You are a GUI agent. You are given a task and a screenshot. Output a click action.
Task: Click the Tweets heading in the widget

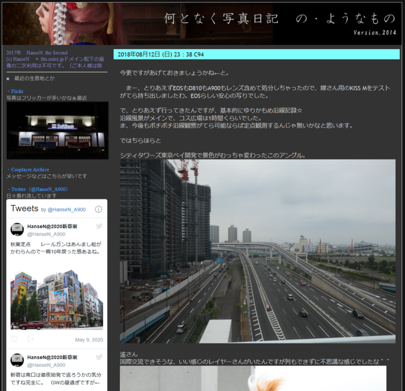click(x=24, y=208)
